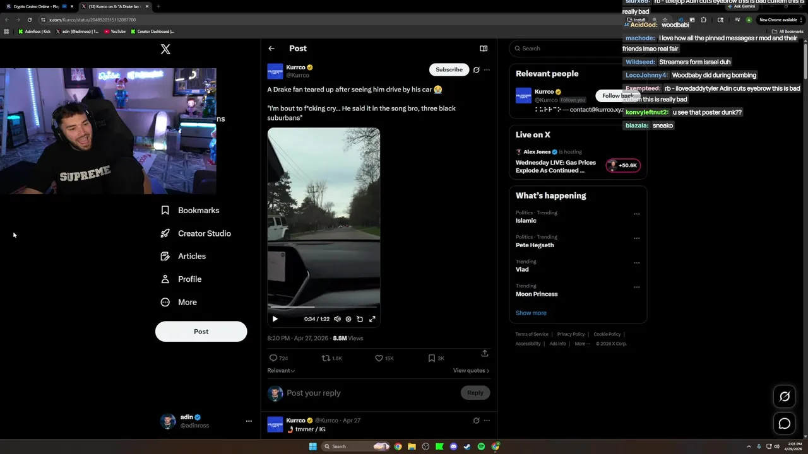
Task: Subscribe to Kurrco
Action: click(x=449, y=69)
